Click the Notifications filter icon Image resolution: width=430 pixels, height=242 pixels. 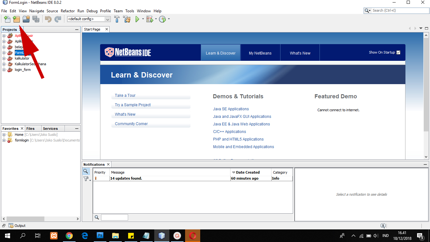click(86, 179)
